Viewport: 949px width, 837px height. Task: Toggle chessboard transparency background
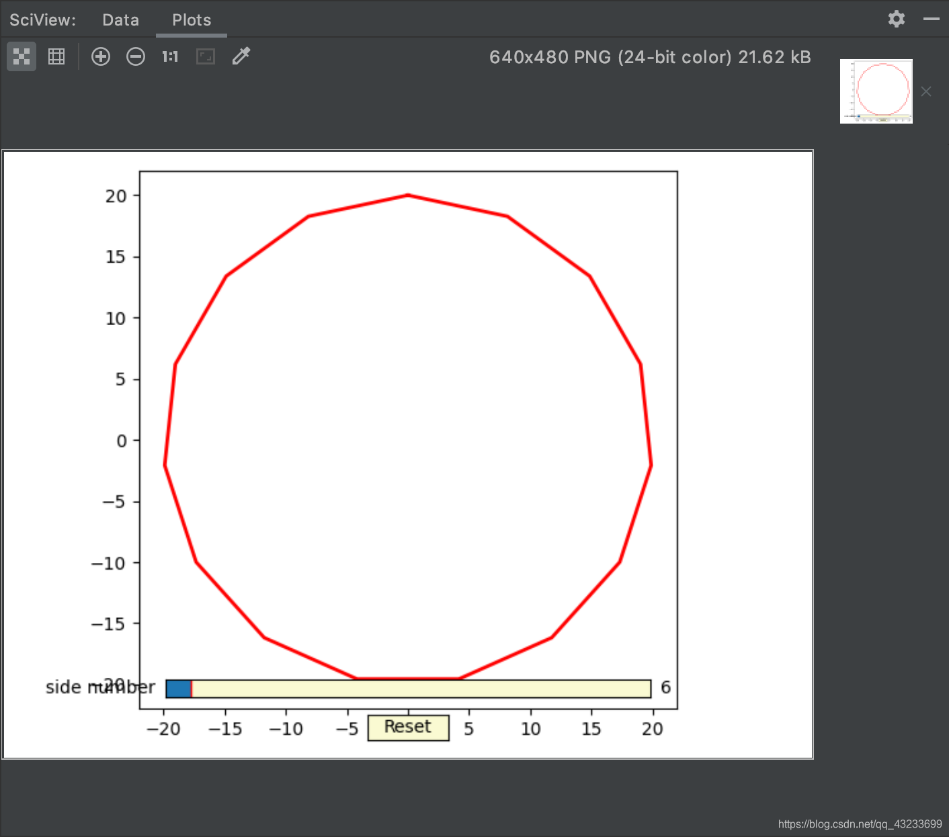(x=22, y=56)
